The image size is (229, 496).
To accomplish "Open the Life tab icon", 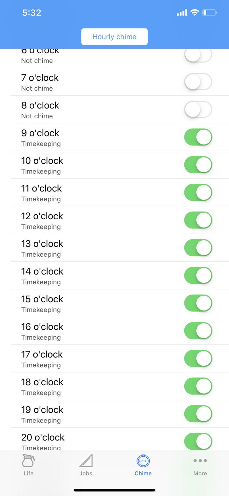I will click(28, 460).
